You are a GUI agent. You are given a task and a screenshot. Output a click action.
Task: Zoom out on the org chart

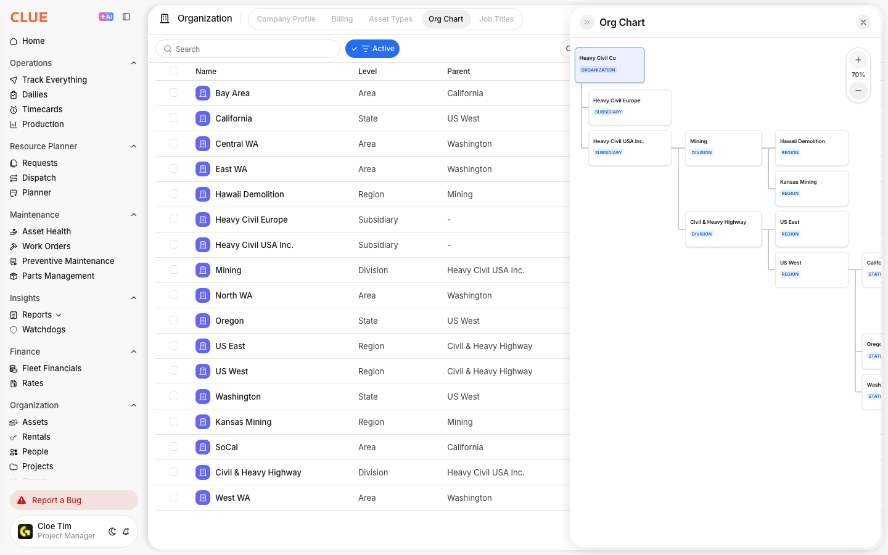pyautogui.click(x=858, y=91)
